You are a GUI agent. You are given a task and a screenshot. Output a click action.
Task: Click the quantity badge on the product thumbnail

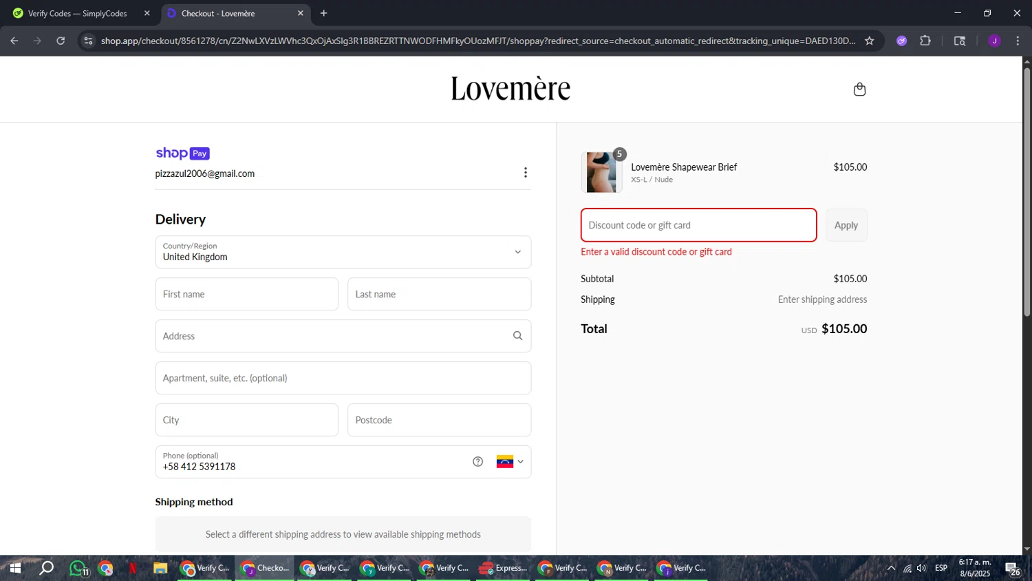(x=619, y=154)
